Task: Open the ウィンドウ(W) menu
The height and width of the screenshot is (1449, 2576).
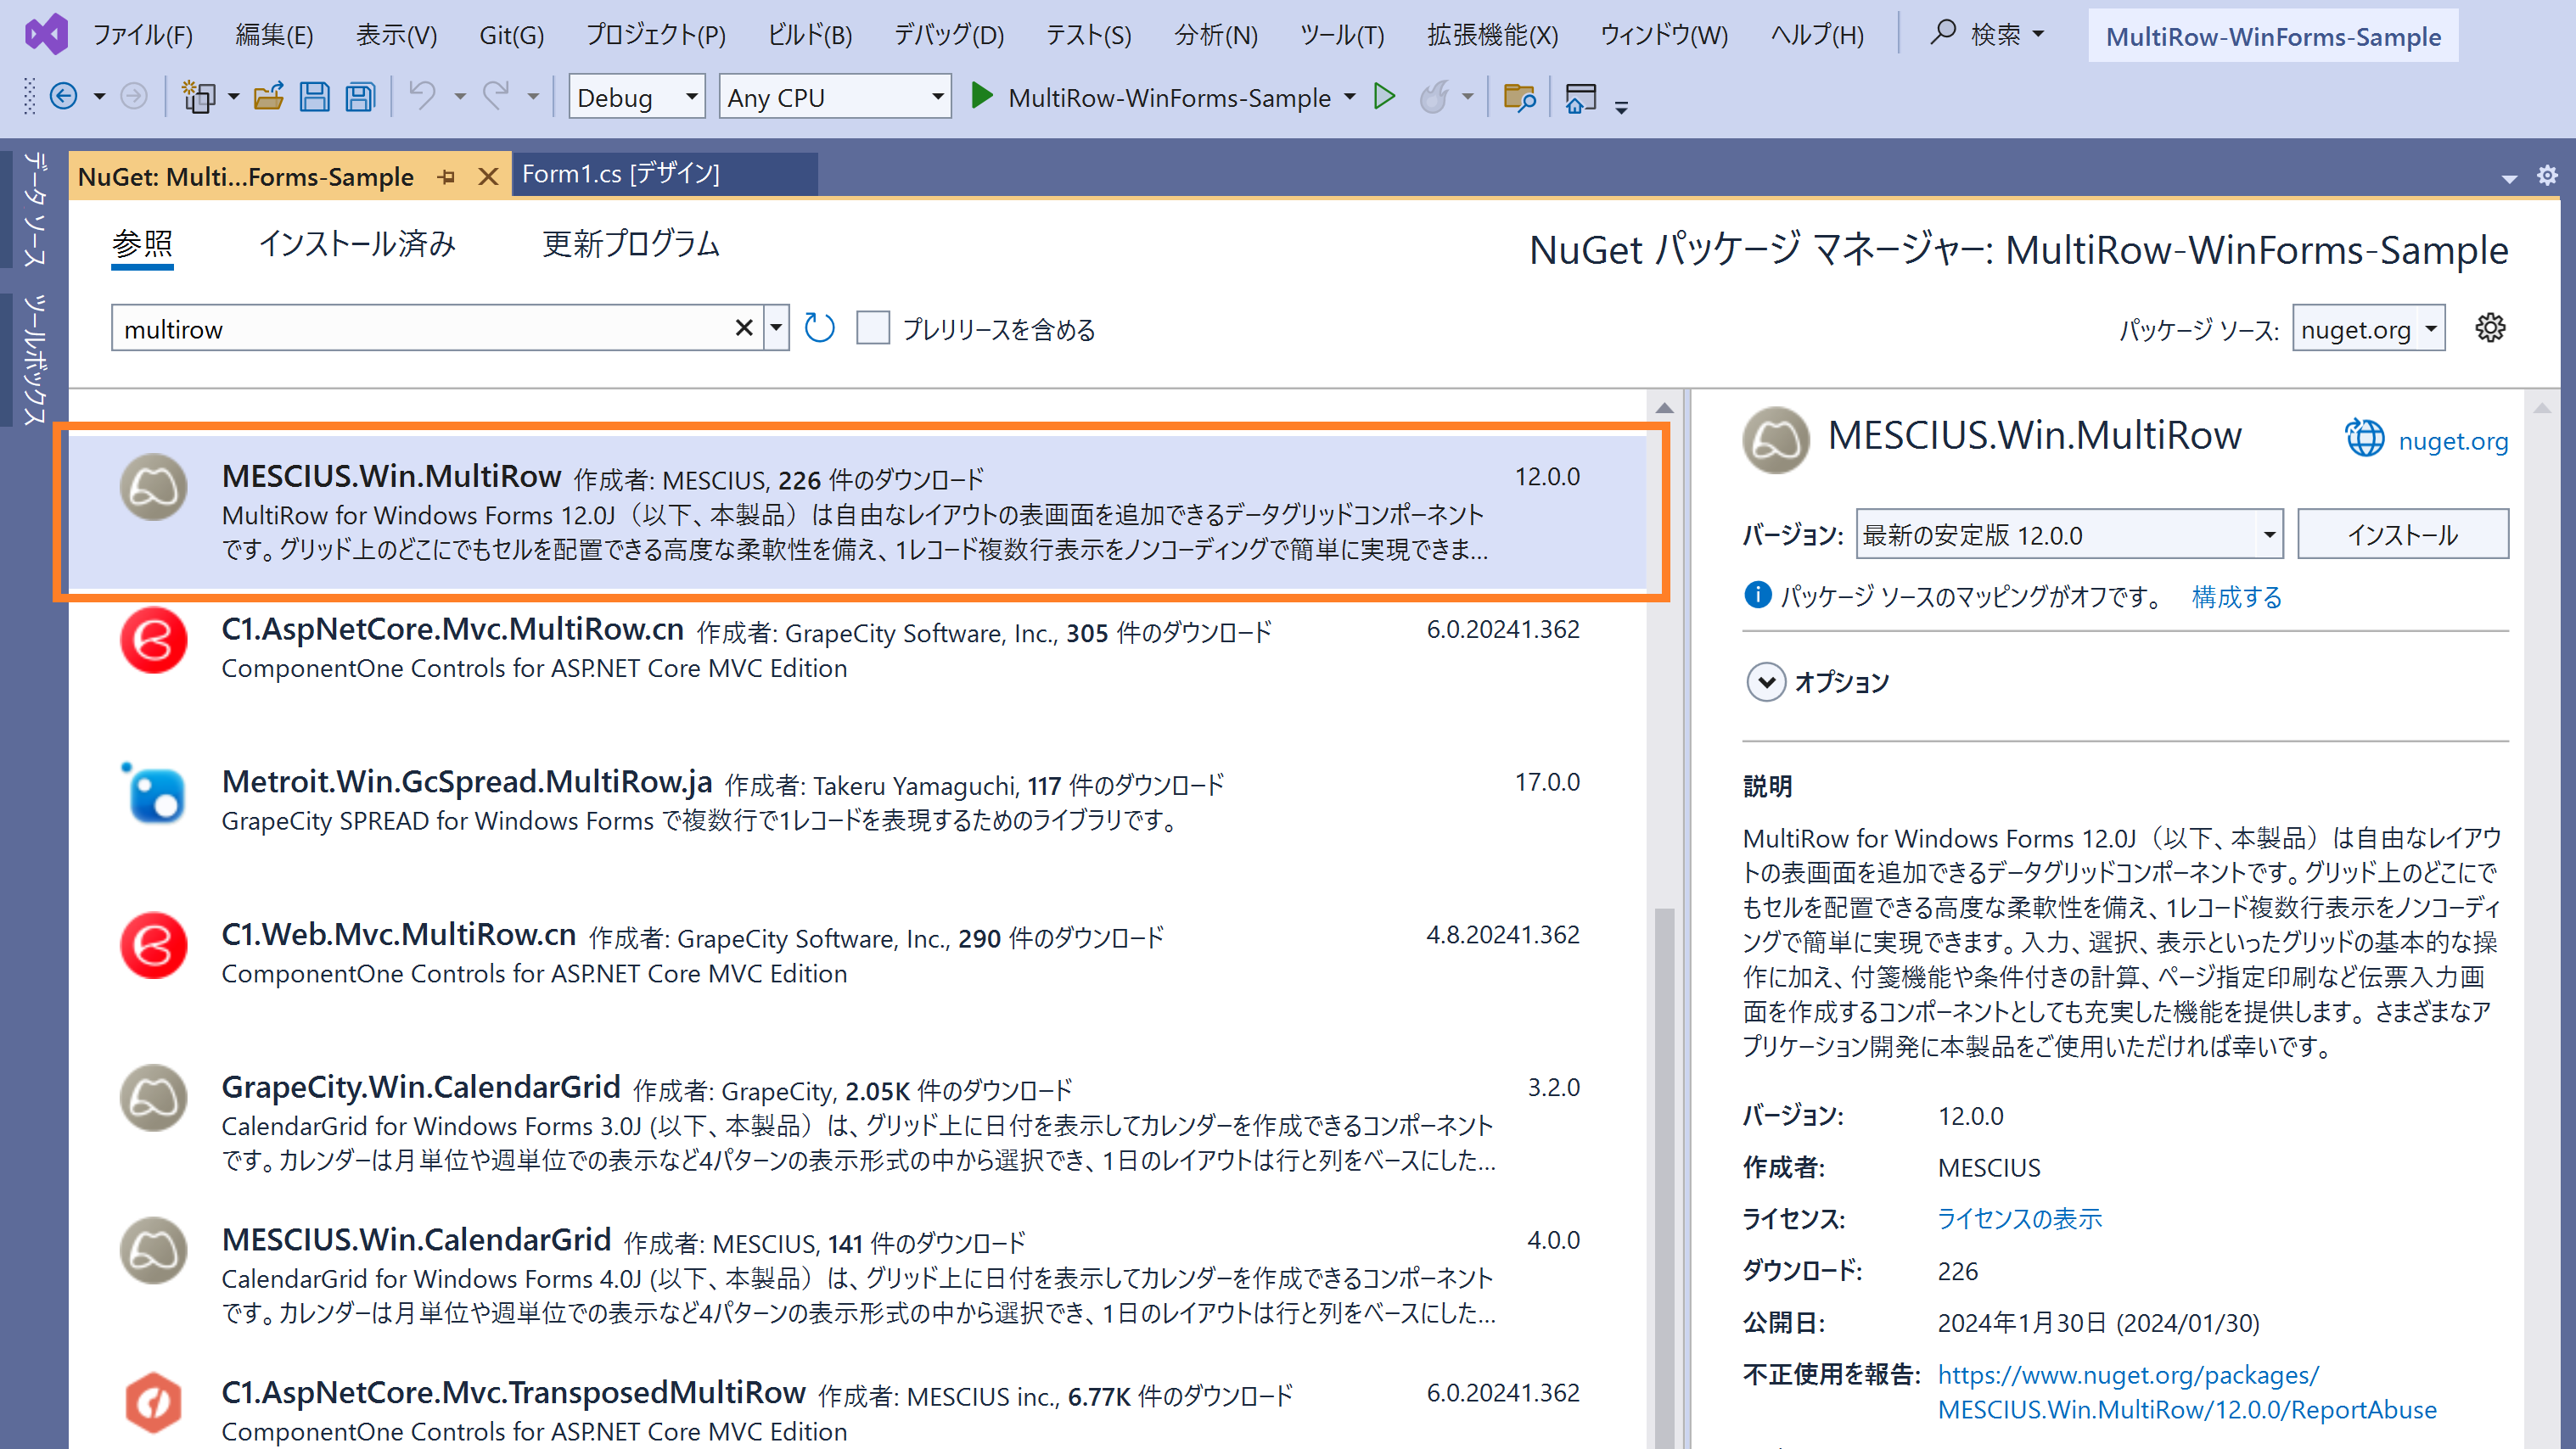Action: click(x=1664, y=35)
